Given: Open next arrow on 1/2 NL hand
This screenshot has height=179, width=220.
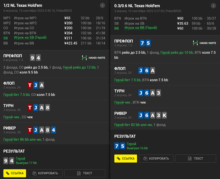Looking at the screenshot, I should pos(102,5).
